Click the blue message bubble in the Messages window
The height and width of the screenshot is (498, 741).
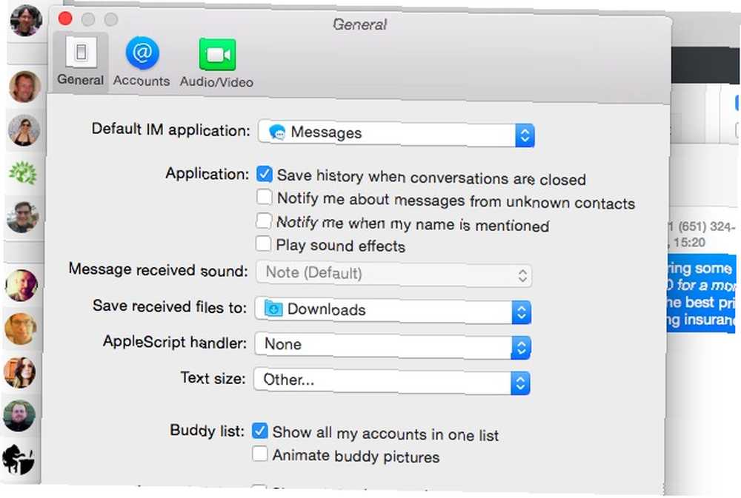click(701, 293)
